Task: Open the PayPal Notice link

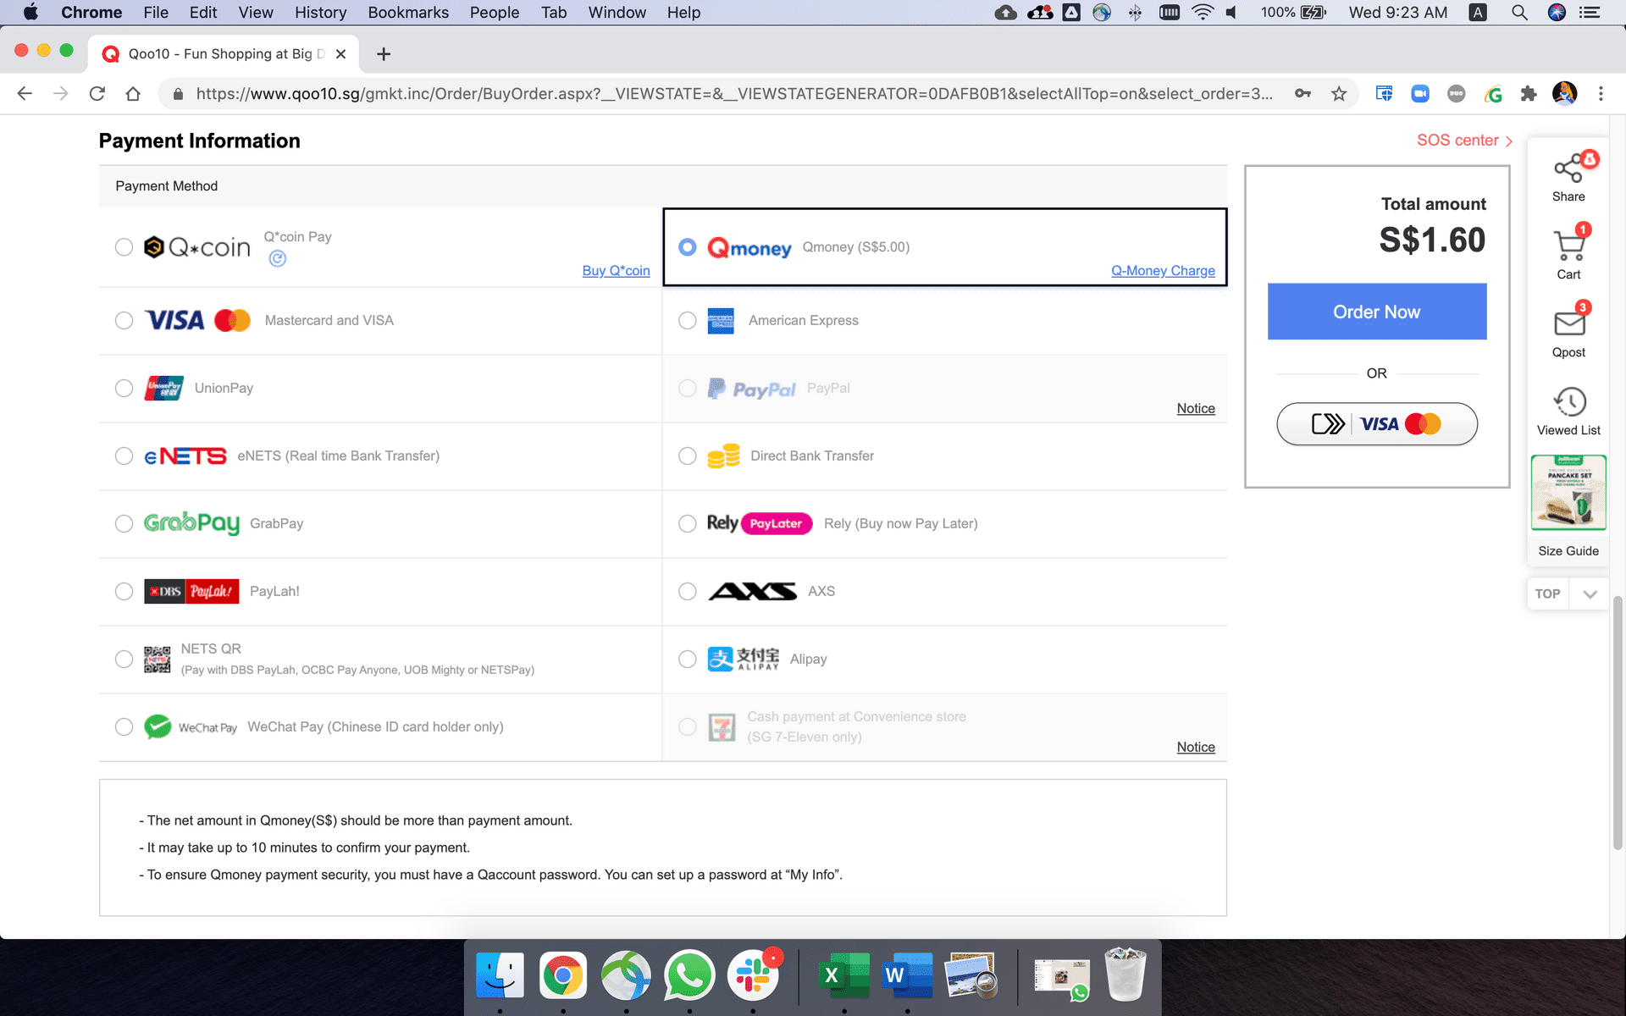Action: [x=1196, y=409]
